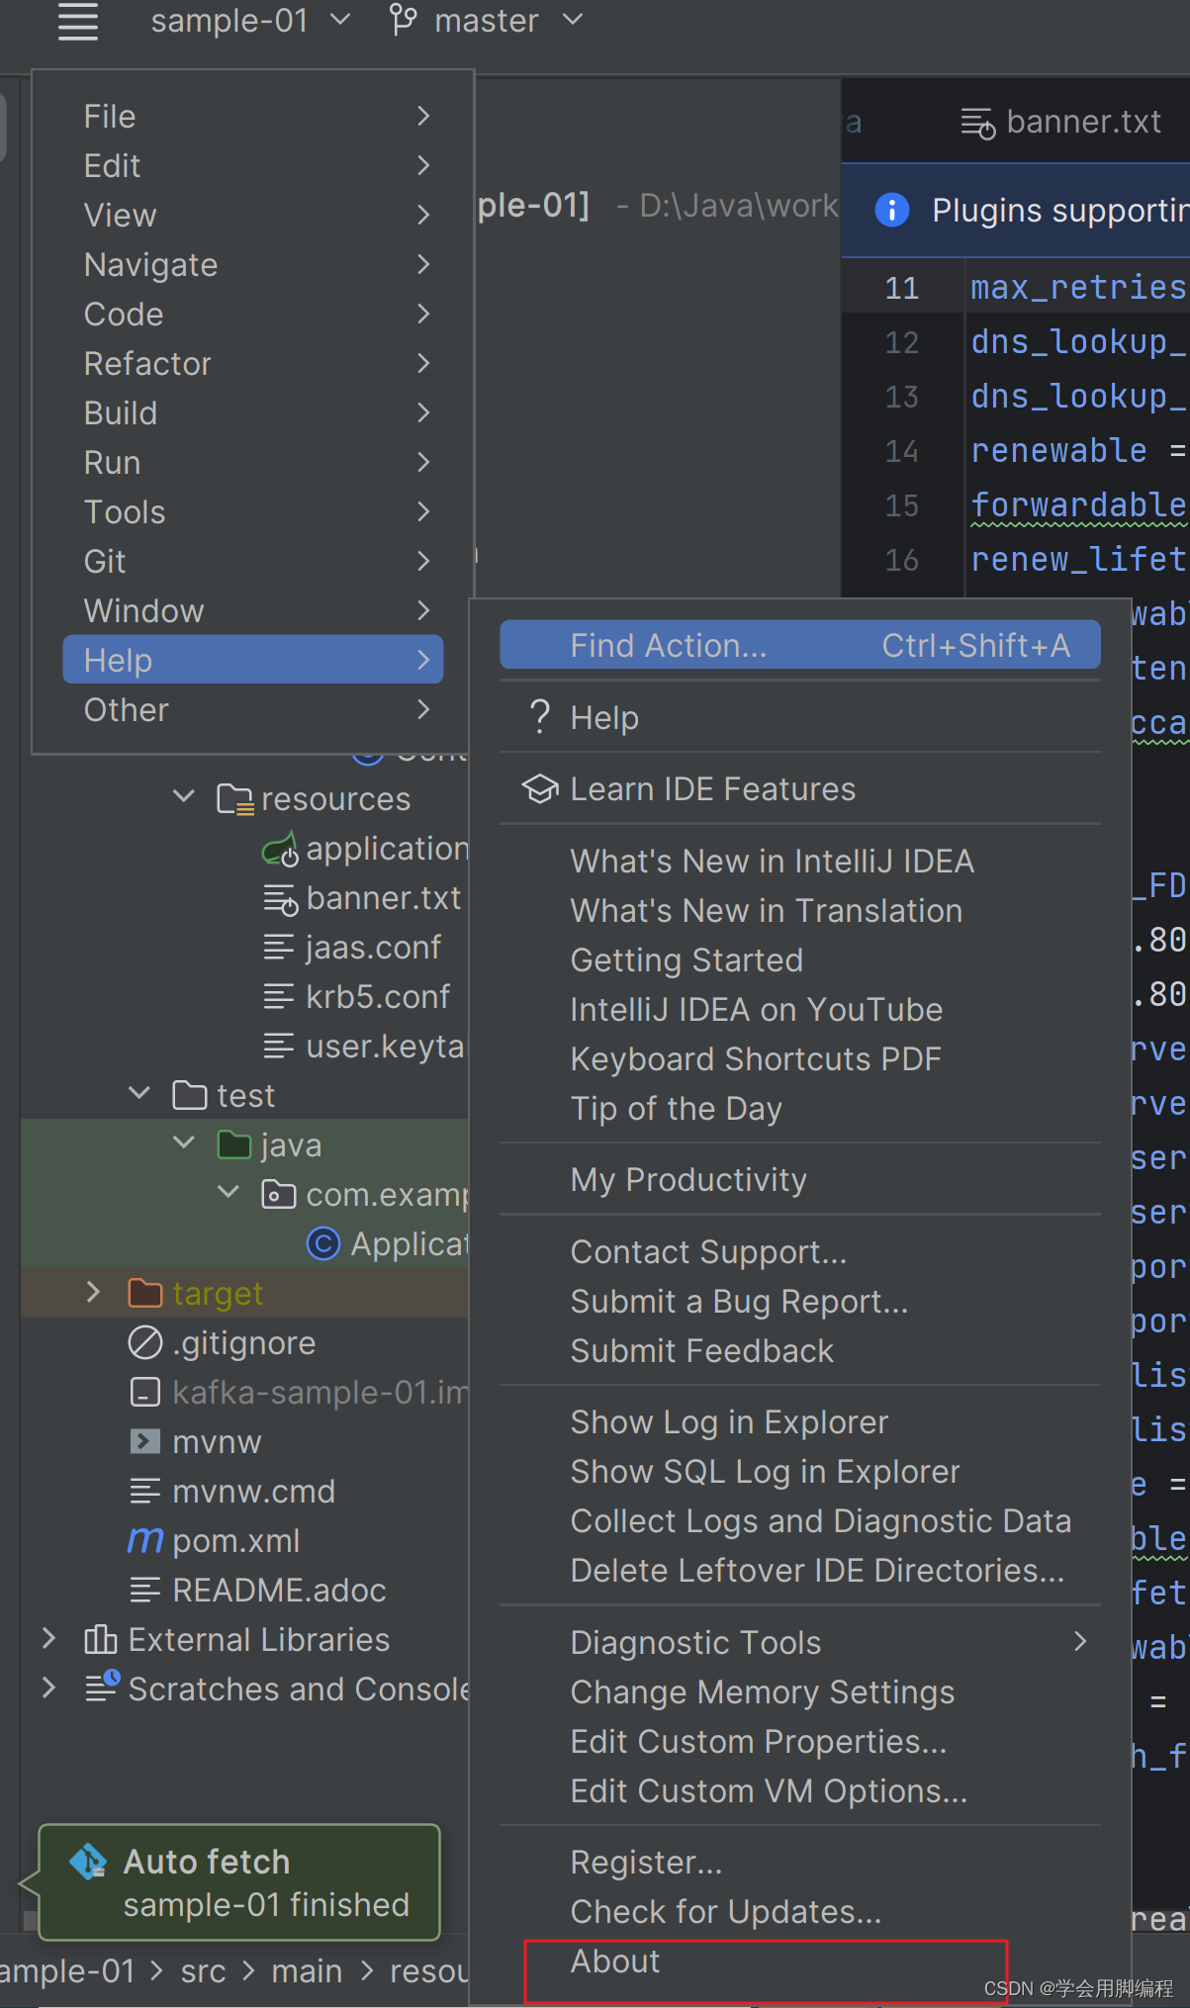Click the resources folder icon

click(235, 799)
